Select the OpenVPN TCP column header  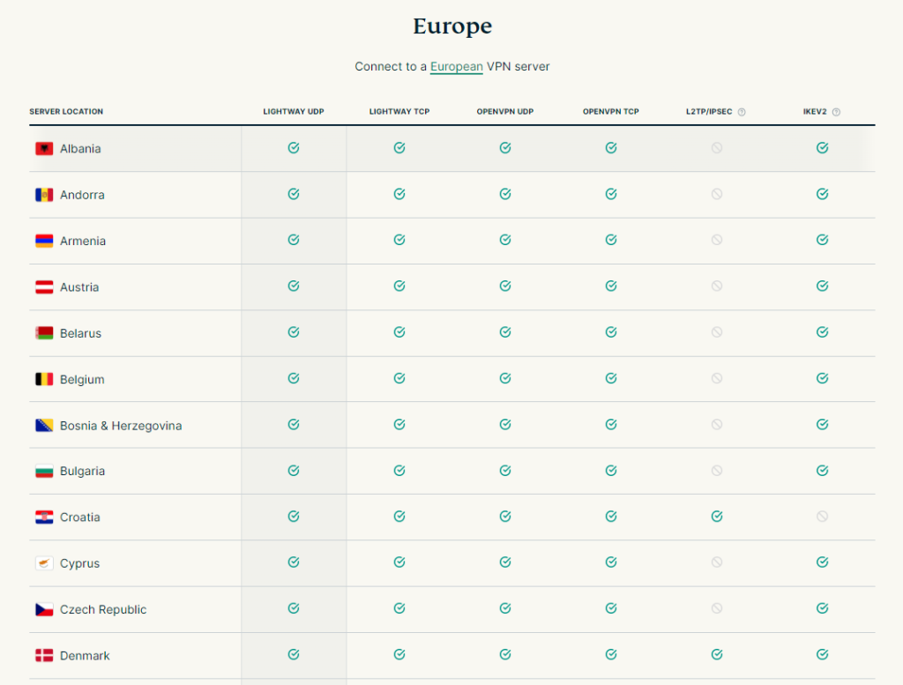[611, 112]
